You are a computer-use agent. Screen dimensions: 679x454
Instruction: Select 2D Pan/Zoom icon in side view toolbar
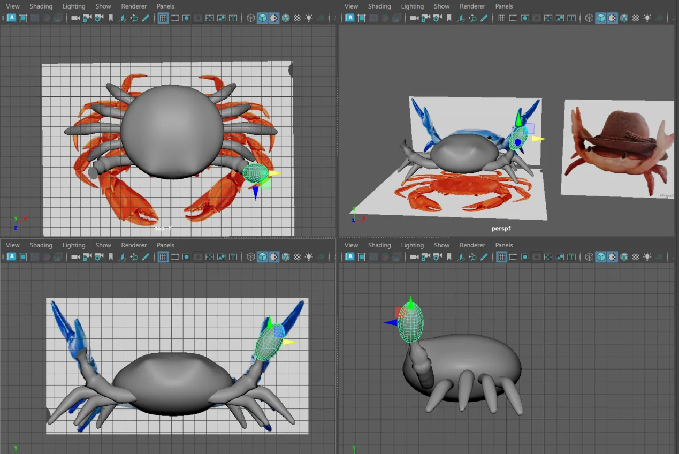pyautogui.click(x=472, y=257)
